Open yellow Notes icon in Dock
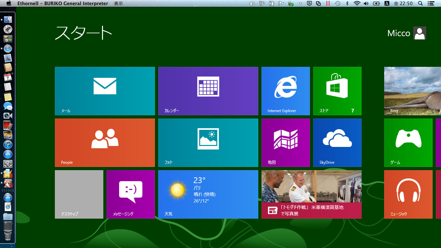The width and height of the screenshot is (441, 248). tap(8, 97)
